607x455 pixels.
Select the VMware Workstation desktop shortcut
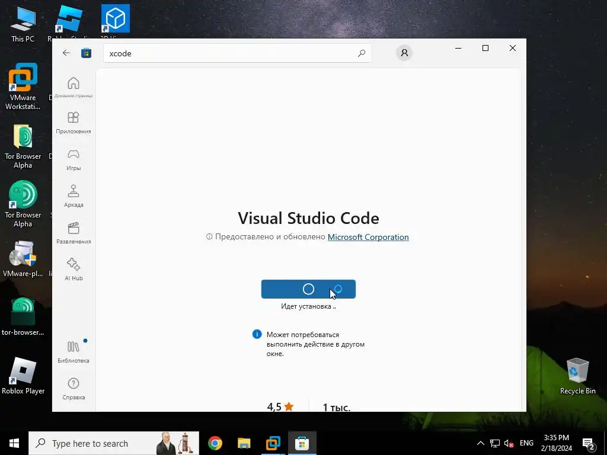[23, 86]
